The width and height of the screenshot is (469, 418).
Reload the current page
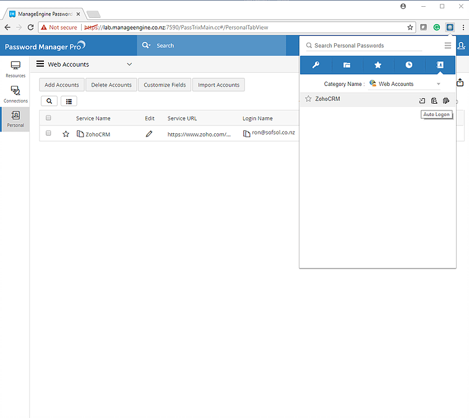click(30, 27)
